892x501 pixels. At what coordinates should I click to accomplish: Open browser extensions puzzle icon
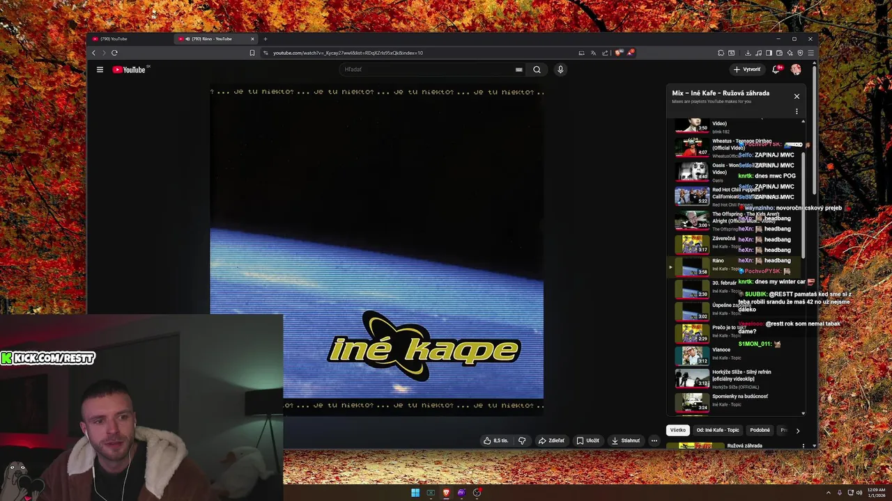[721, 53]
